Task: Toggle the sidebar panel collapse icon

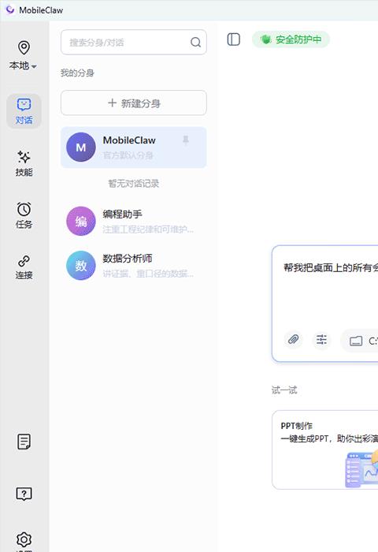Action: [x=233, y=39]
